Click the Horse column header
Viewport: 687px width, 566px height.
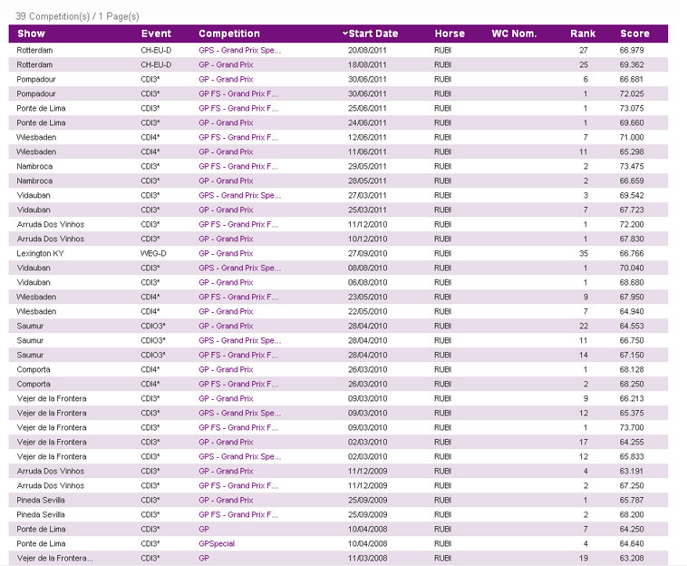[450, 34]
